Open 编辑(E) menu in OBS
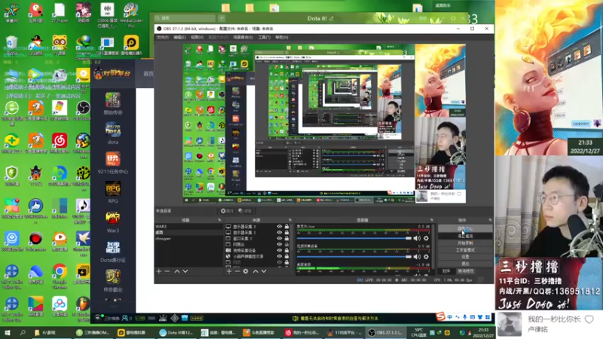This screenshot has width=603, height=339. 179,37
